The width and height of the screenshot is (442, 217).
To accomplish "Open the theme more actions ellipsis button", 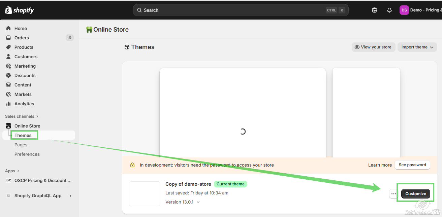I will (393, 194).
